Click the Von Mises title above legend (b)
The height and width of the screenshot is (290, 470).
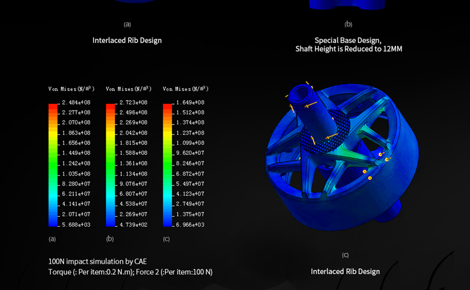point(128,89)
